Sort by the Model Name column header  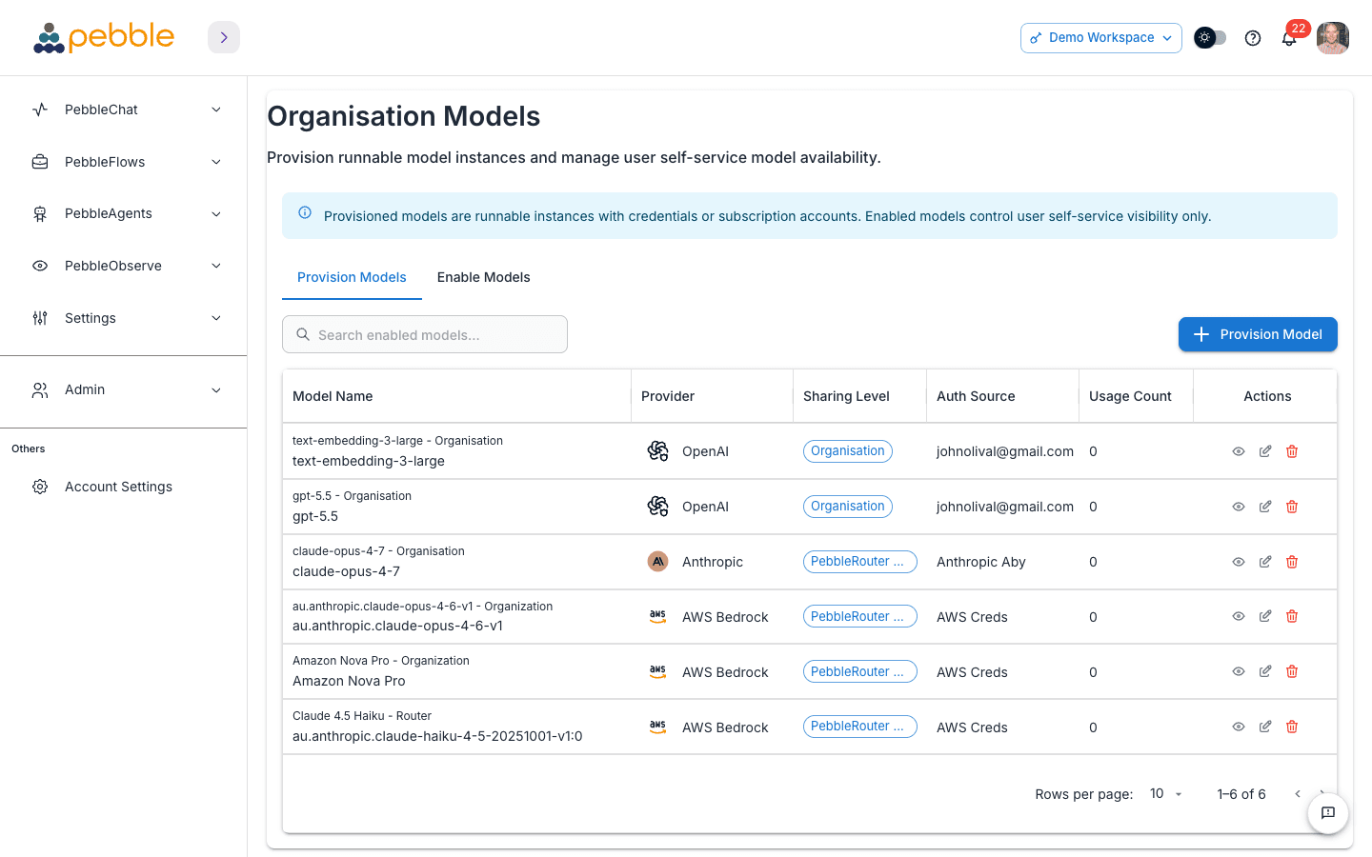(333, 396)
